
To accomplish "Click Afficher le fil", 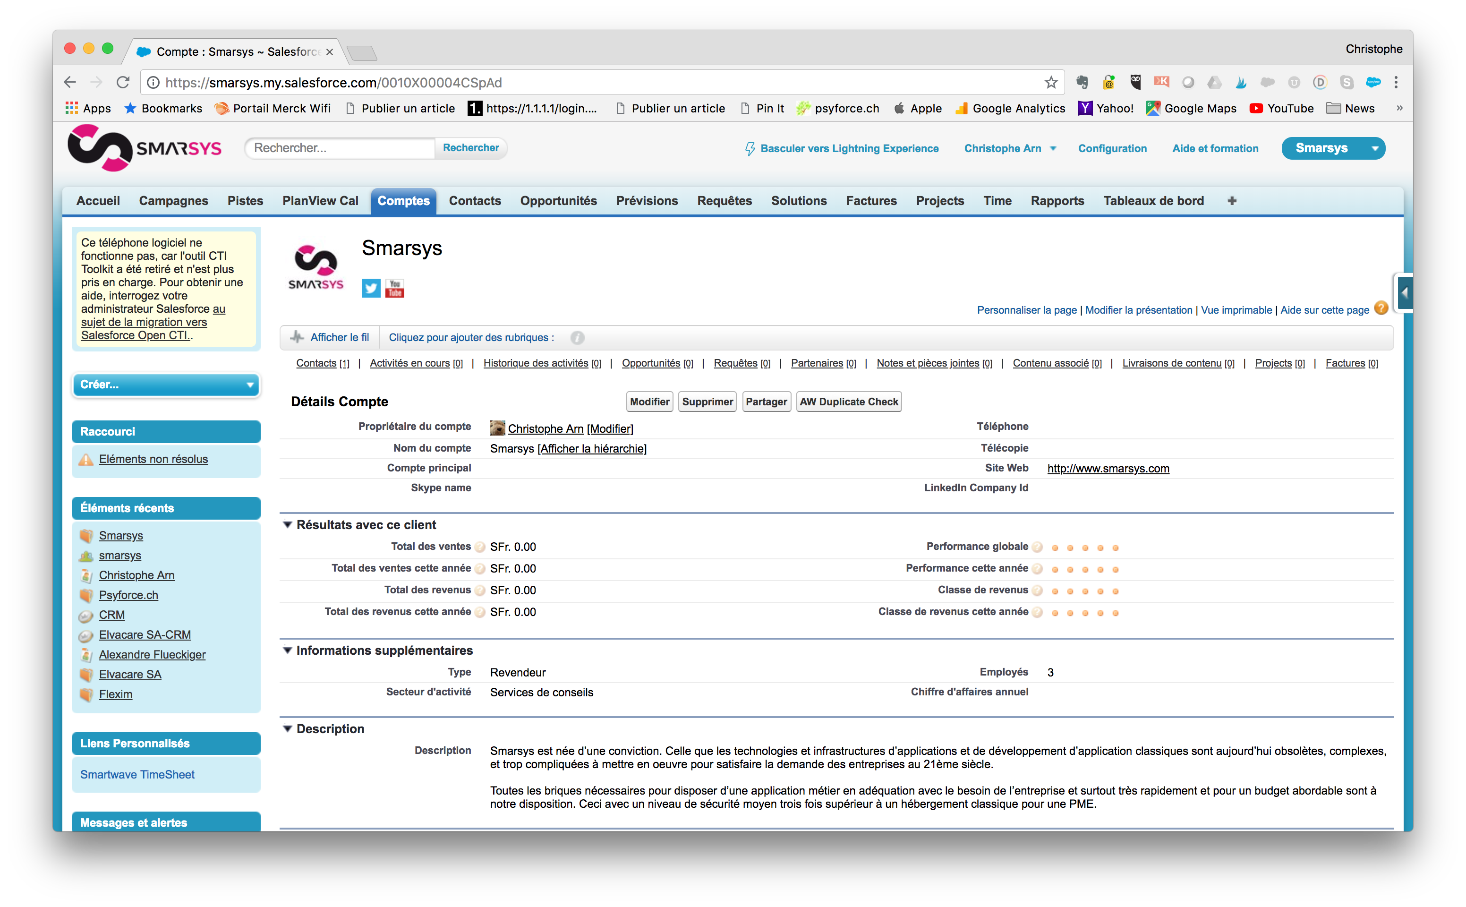I will click(x=340, y=338).
